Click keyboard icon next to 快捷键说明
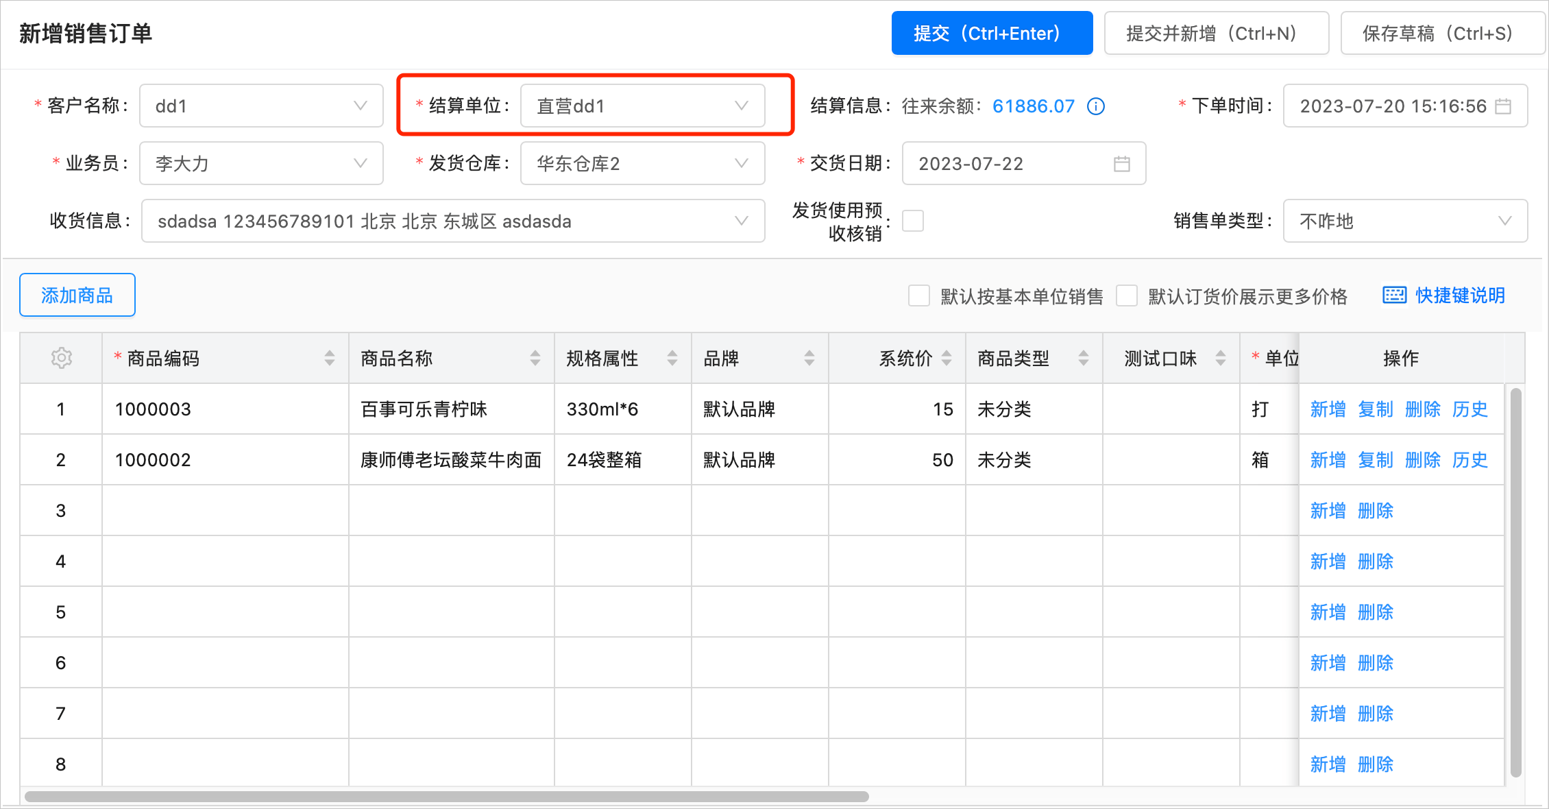 pos(1394,295)
